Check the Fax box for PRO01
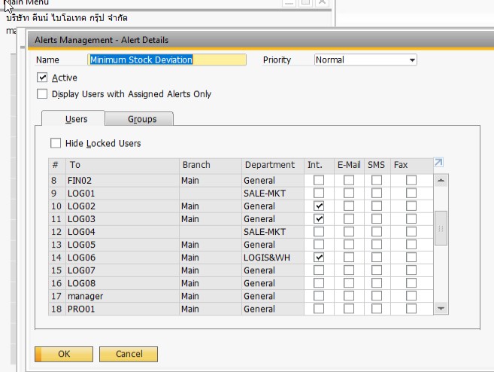 (411, 309)
